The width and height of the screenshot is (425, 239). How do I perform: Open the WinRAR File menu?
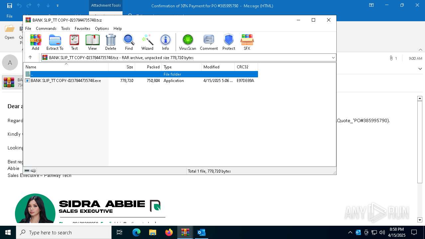click(x=28, y=29)
